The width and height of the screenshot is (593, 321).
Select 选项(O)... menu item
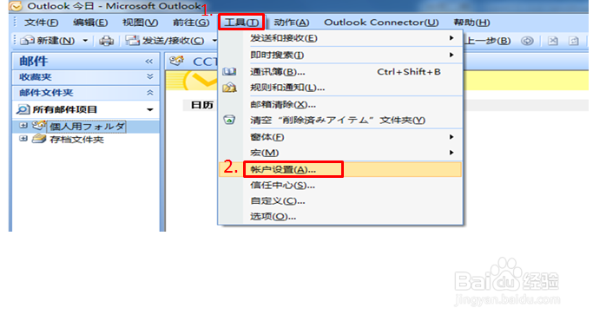[340, 217]
